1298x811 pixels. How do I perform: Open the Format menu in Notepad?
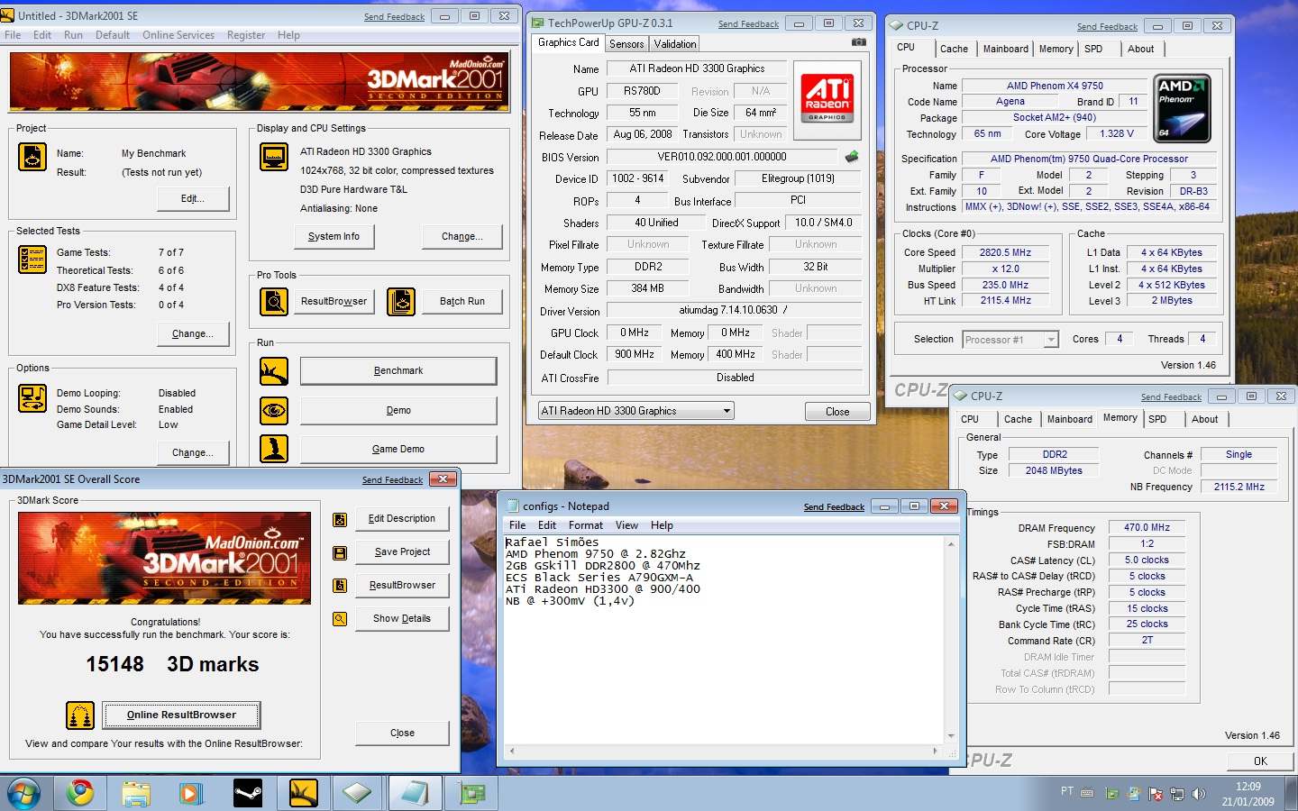click(586, 525)
